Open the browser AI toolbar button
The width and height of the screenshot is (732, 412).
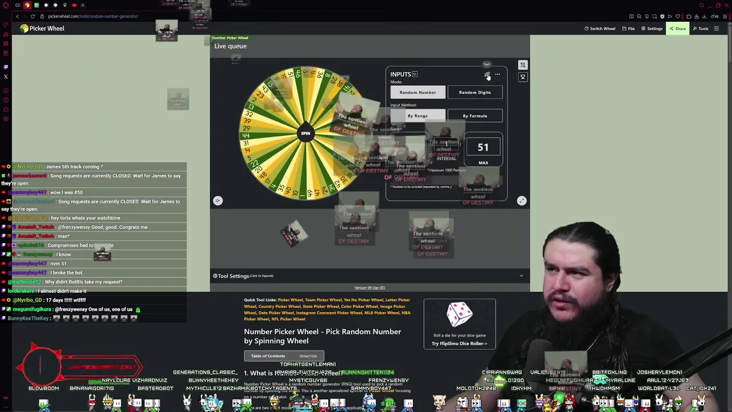(x=714, y=16)
